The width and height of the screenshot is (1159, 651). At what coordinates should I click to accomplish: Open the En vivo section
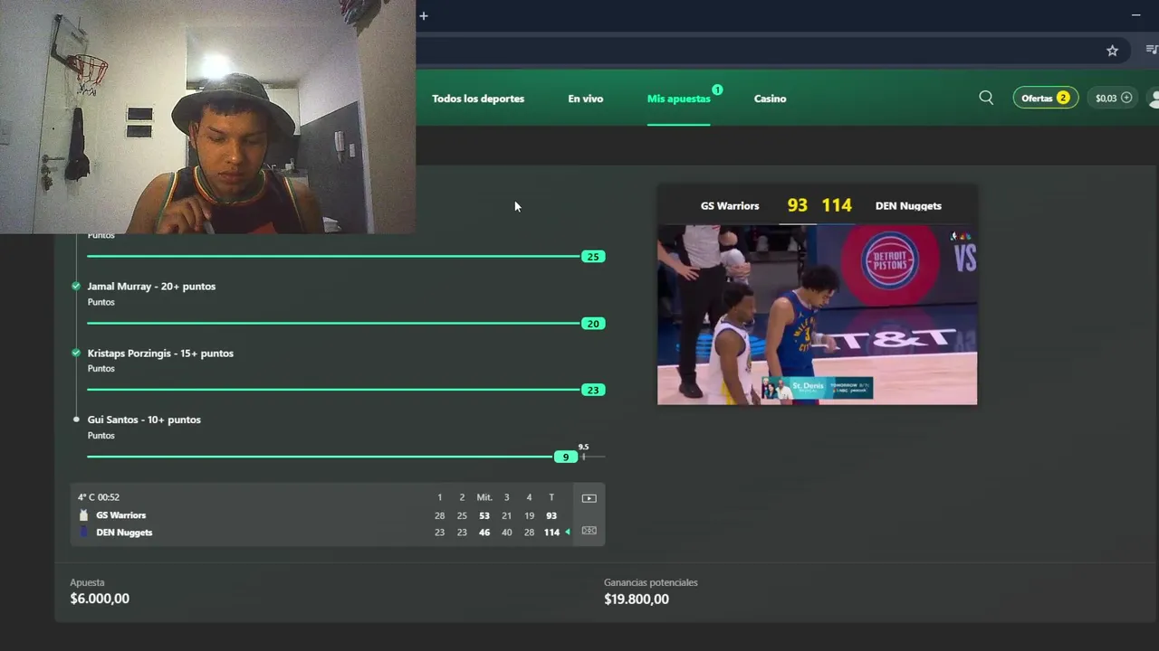[x=585, y=99]
